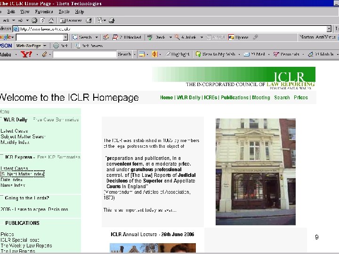This screenshot has height=254, width=339.
Task: Click the Print icon in browser toolbar
Action: [x=112, y=21]
